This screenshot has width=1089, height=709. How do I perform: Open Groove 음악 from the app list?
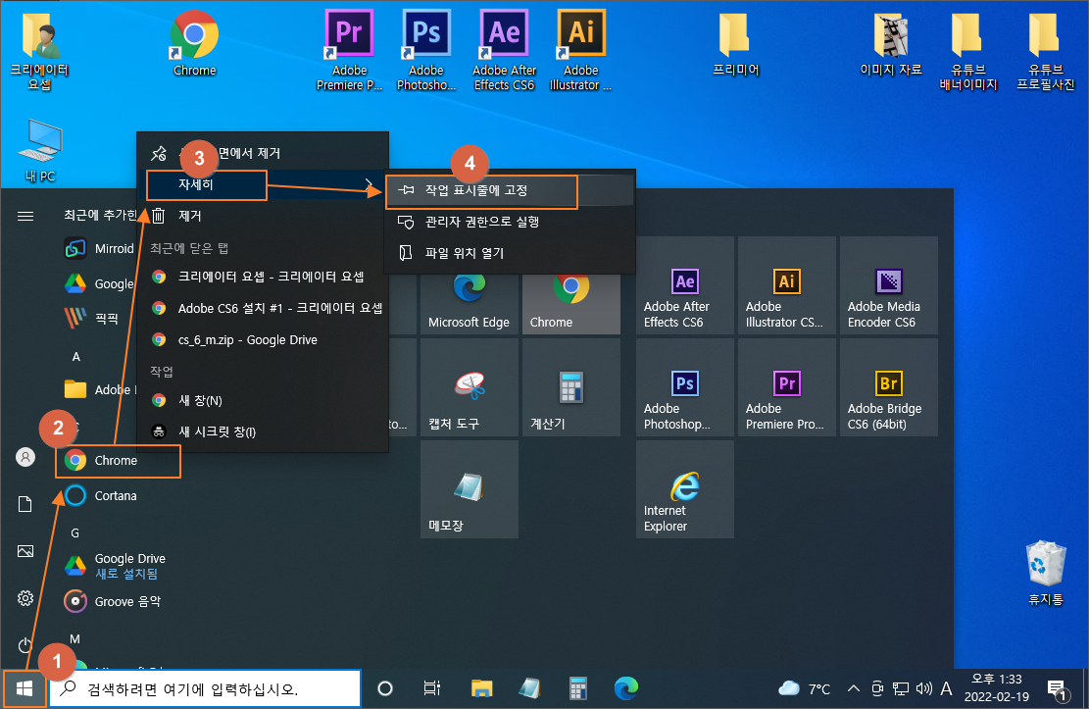[111, 601]
